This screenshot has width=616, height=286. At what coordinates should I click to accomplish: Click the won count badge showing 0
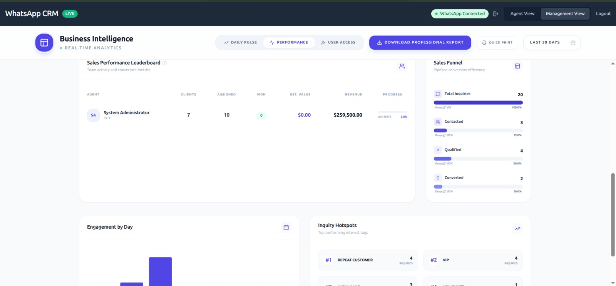click(x=261, y=115)
